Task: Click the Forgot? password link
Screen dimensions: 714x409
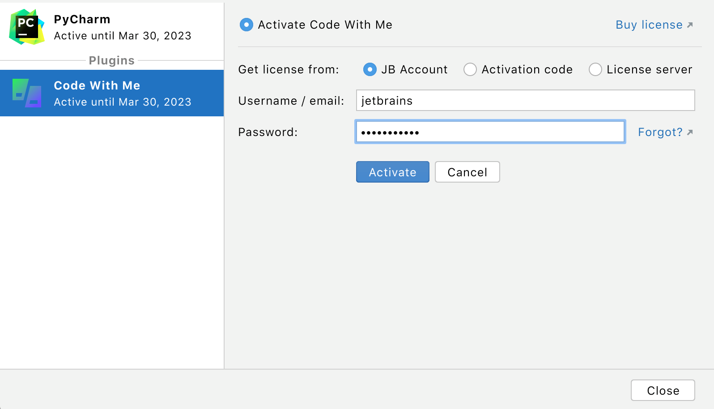Action: 660,132
